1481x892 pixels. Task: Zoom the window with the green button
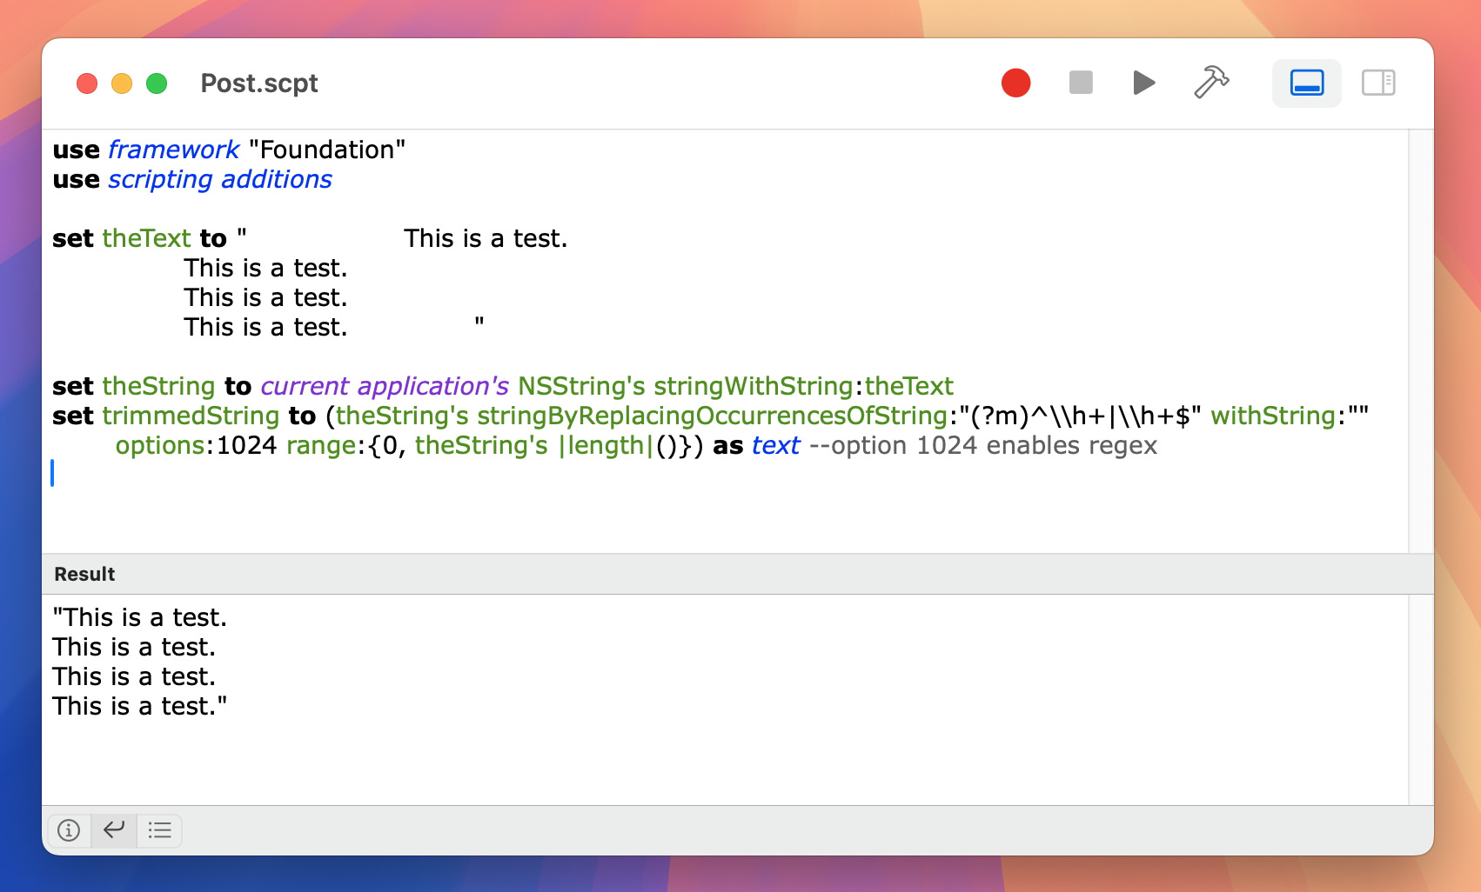pyautogui.click(x=157, y=83)
